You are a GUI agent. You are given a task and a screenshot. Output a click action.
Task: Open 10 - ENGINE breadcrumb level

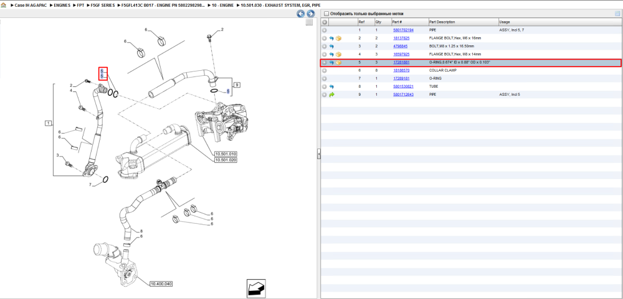[223, 6]
